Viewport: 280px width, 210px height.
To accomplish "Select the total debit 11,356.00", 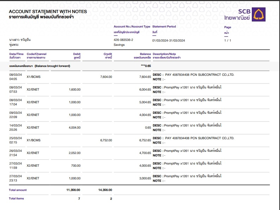I will (x=73, y=190).
